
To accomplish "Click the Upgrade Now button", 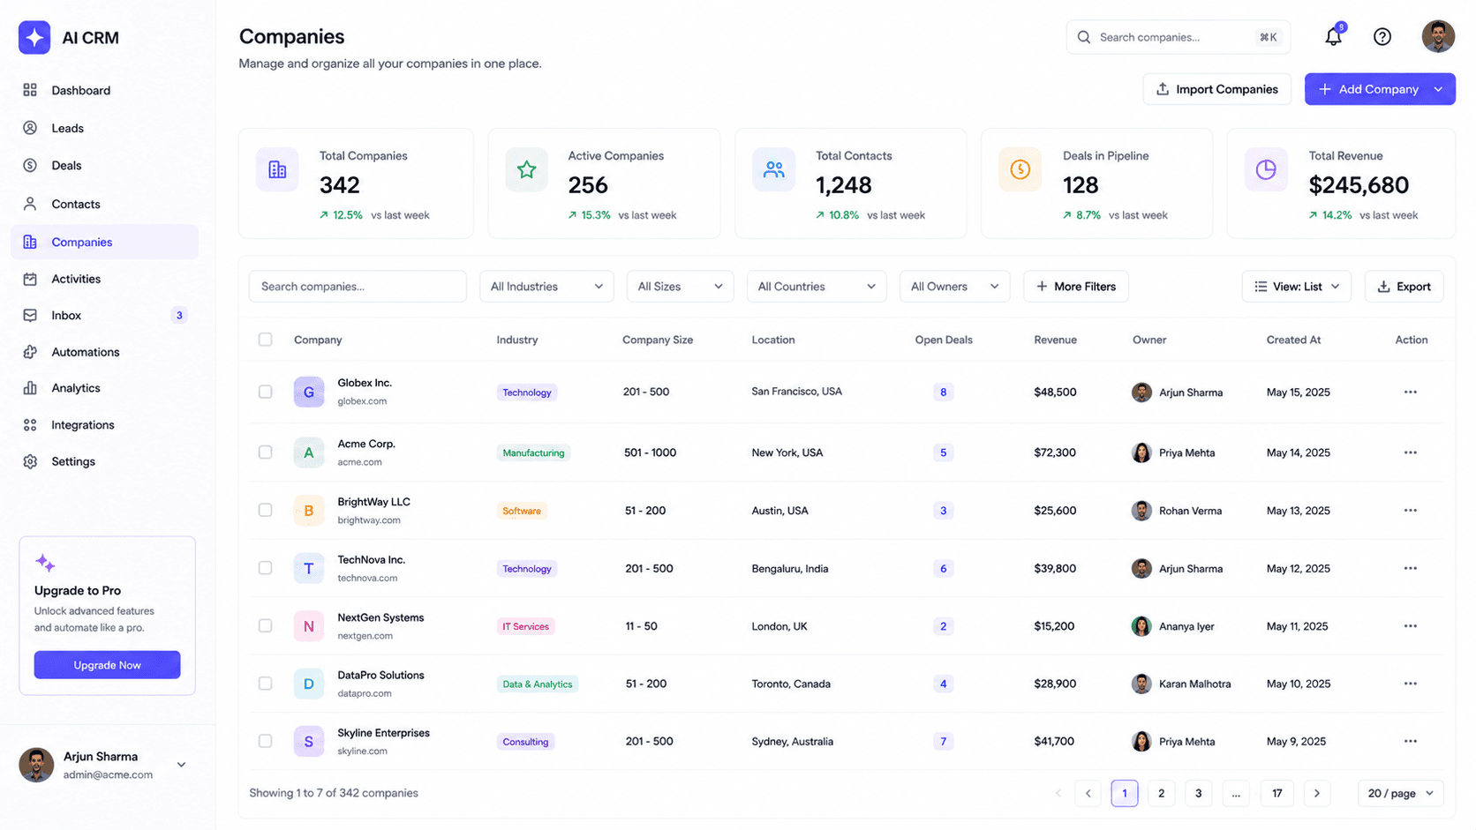I will pyautogui.click(x=107, y=665).
